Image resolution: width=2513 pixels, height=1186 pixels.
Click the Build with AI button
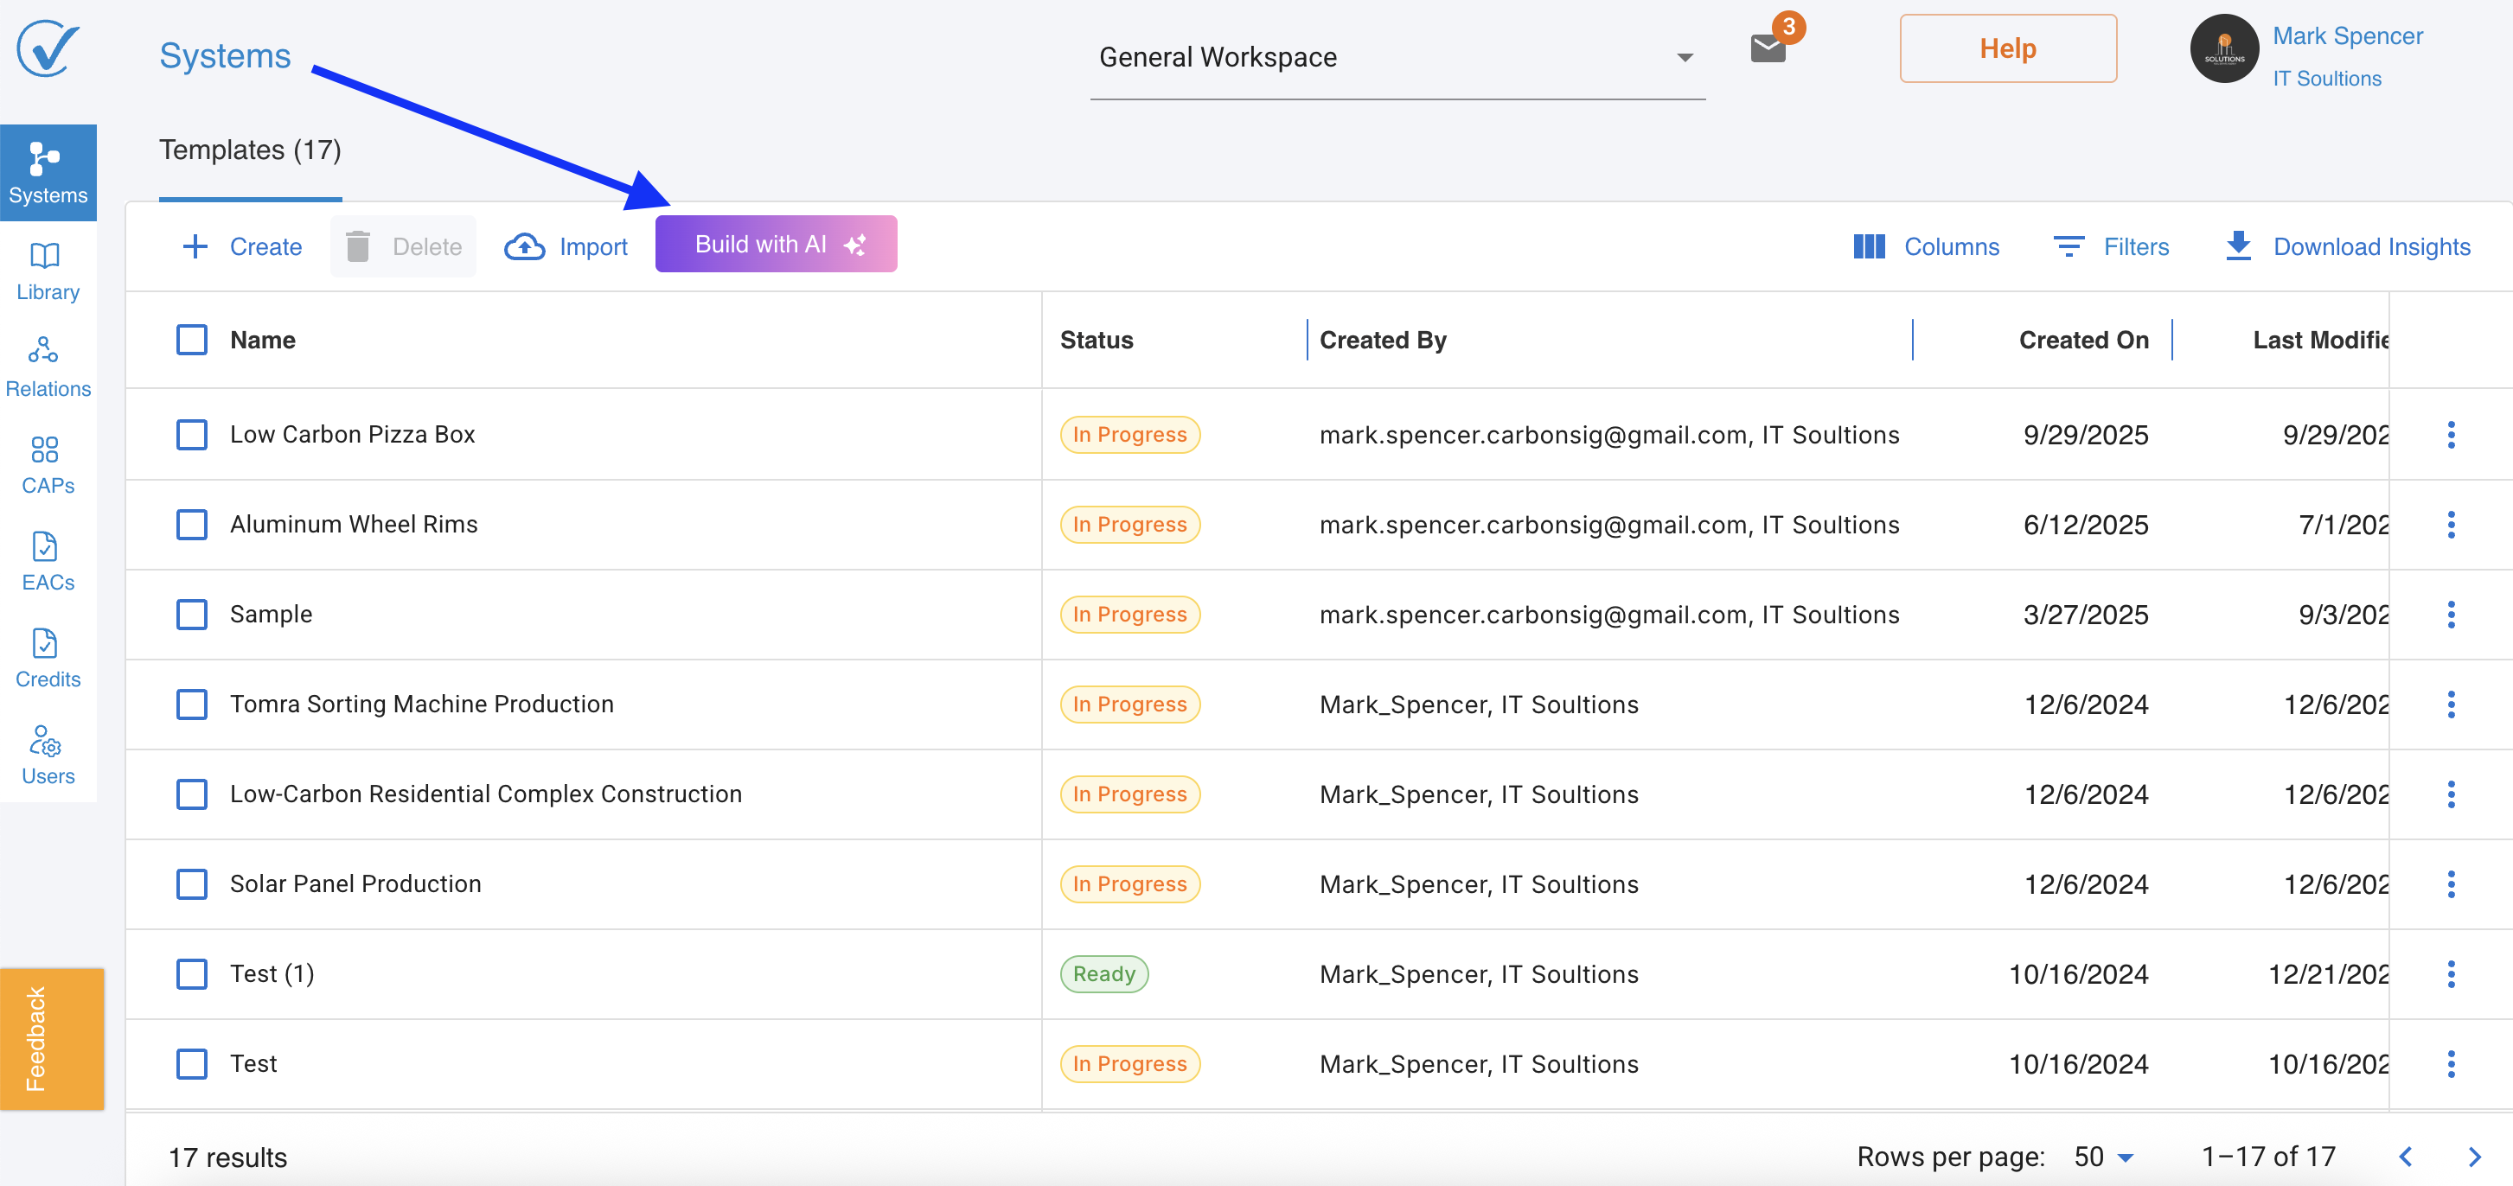click(776, 244)
